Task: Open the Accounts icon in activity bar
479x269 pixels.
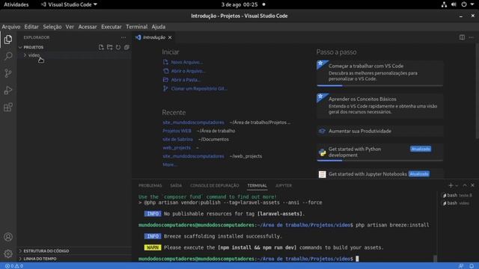Action: click(8, 237)
